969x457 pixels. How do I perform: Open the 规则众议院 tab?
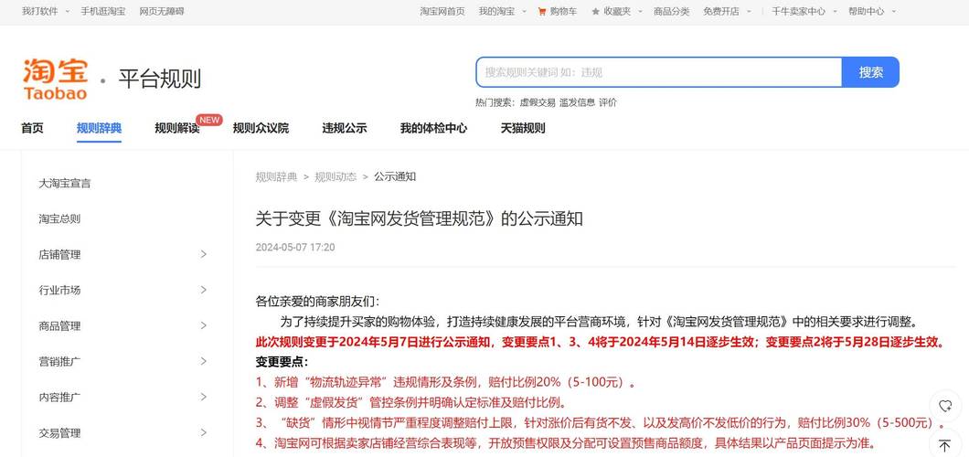point(261,129)
